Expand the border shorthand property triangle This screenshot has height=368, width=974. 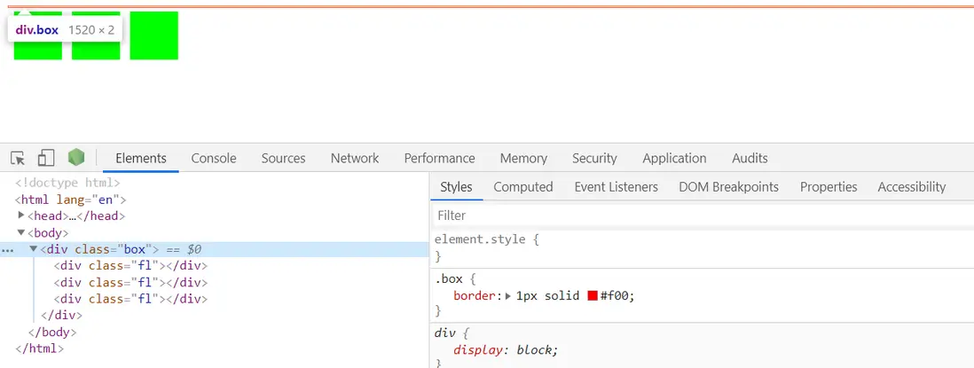pos(508,295)
